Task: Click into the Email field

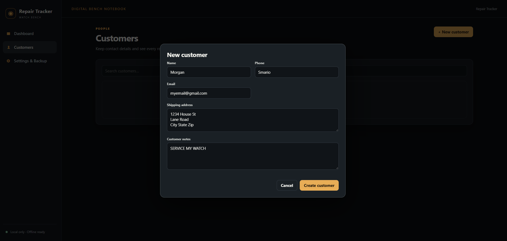Action: [x=209, y=93]
